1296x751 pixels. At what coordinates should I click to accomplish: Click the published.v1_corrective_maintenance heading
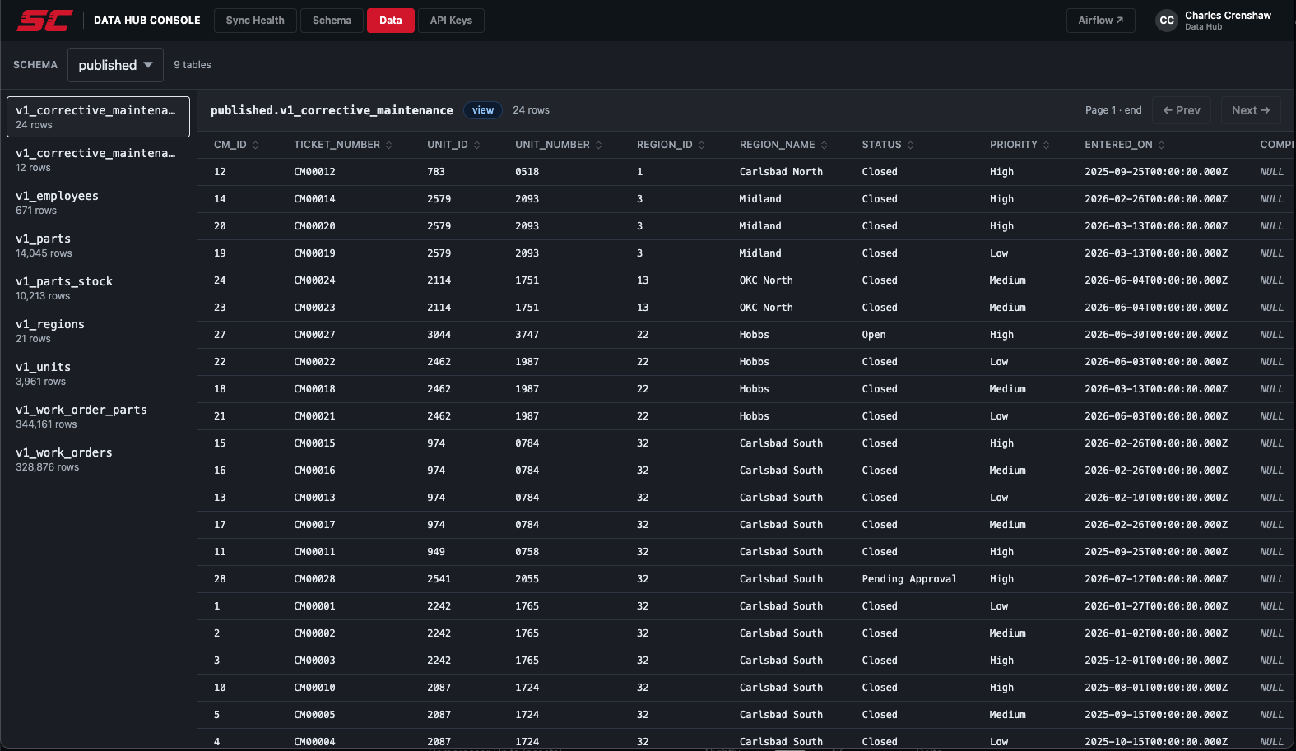point(332,110)
